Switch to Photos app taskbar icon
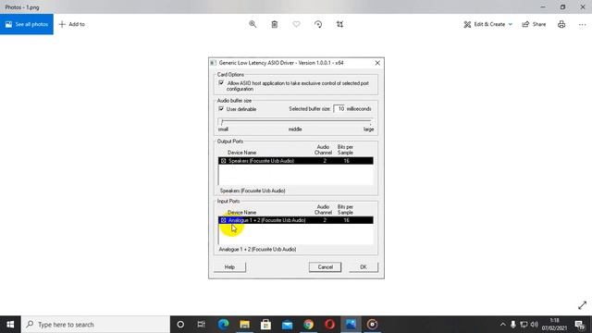Viewport: 592px width, 333px height. point(351,325)
